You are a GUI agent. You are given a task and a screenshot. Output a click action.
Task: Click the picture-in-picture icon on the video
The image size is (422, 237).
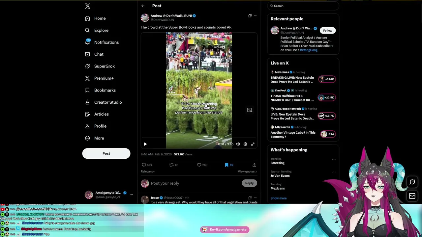250,110
